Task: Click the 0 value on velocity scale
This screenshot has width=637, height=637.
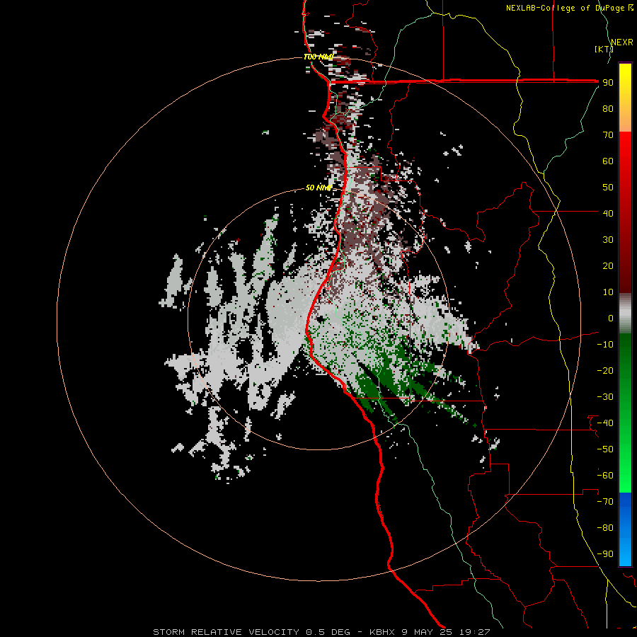Action: pyautogui.click(x=611, y=318)
